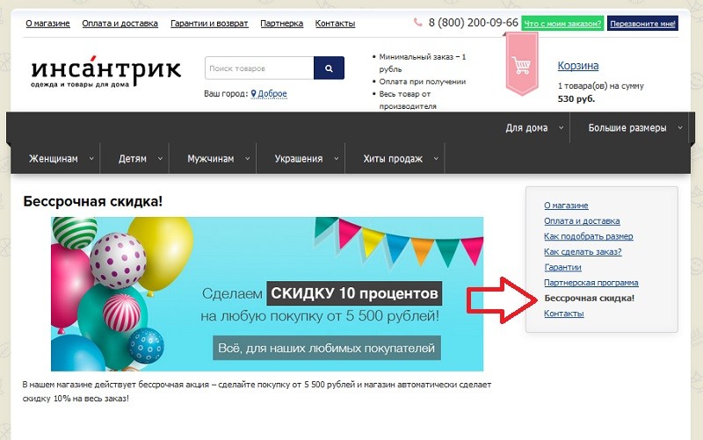The width and height of the screenshot is (703, 440).
Task: Click the magnifier search button
Action: 329,69
